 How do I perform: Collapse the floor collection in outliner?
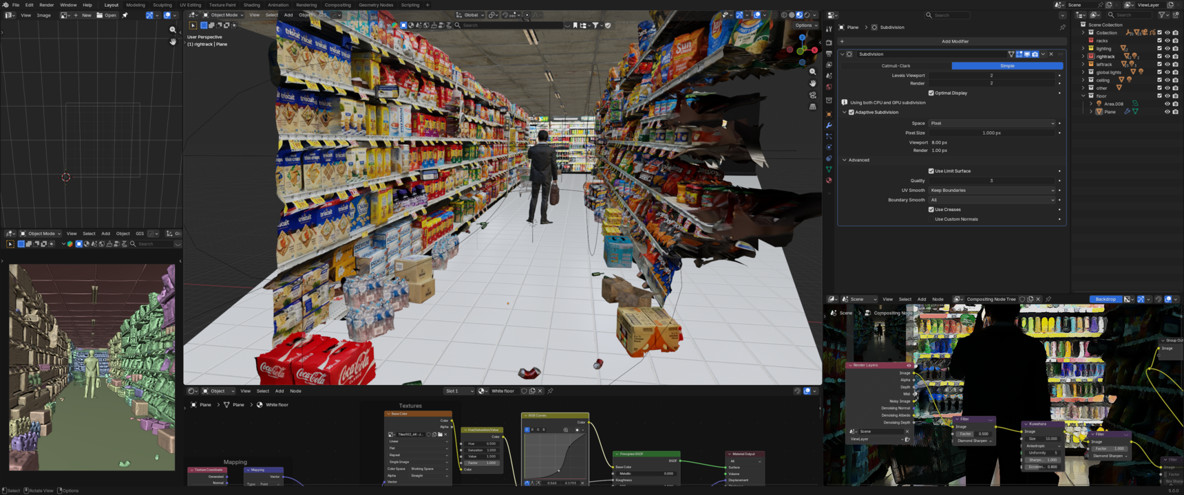pos(1083,96)
